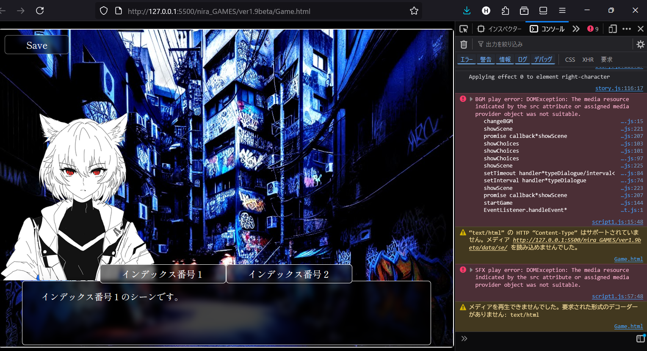Reload the page

coord(40,11)
